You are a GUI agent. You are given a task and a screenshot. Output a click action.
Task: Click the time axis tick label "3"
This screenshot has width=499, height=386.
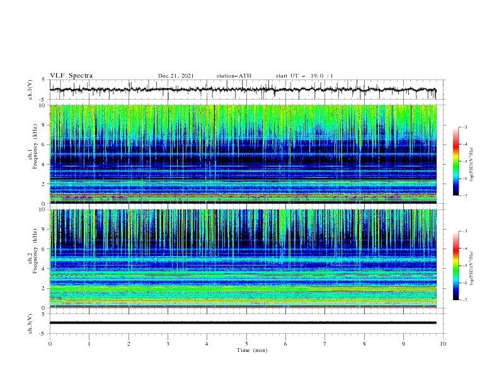pyautogui.click(x=168, y=344)
